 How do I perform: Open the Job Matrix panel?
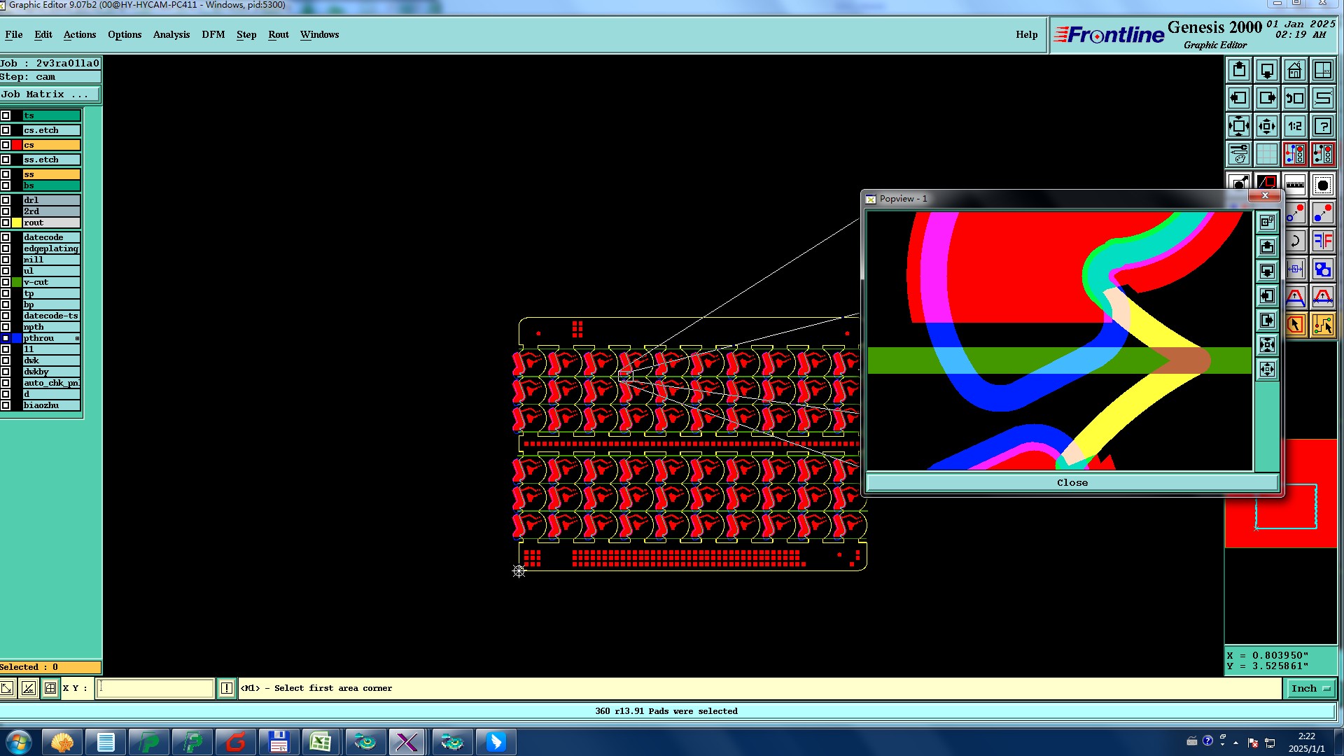(49, 94)
